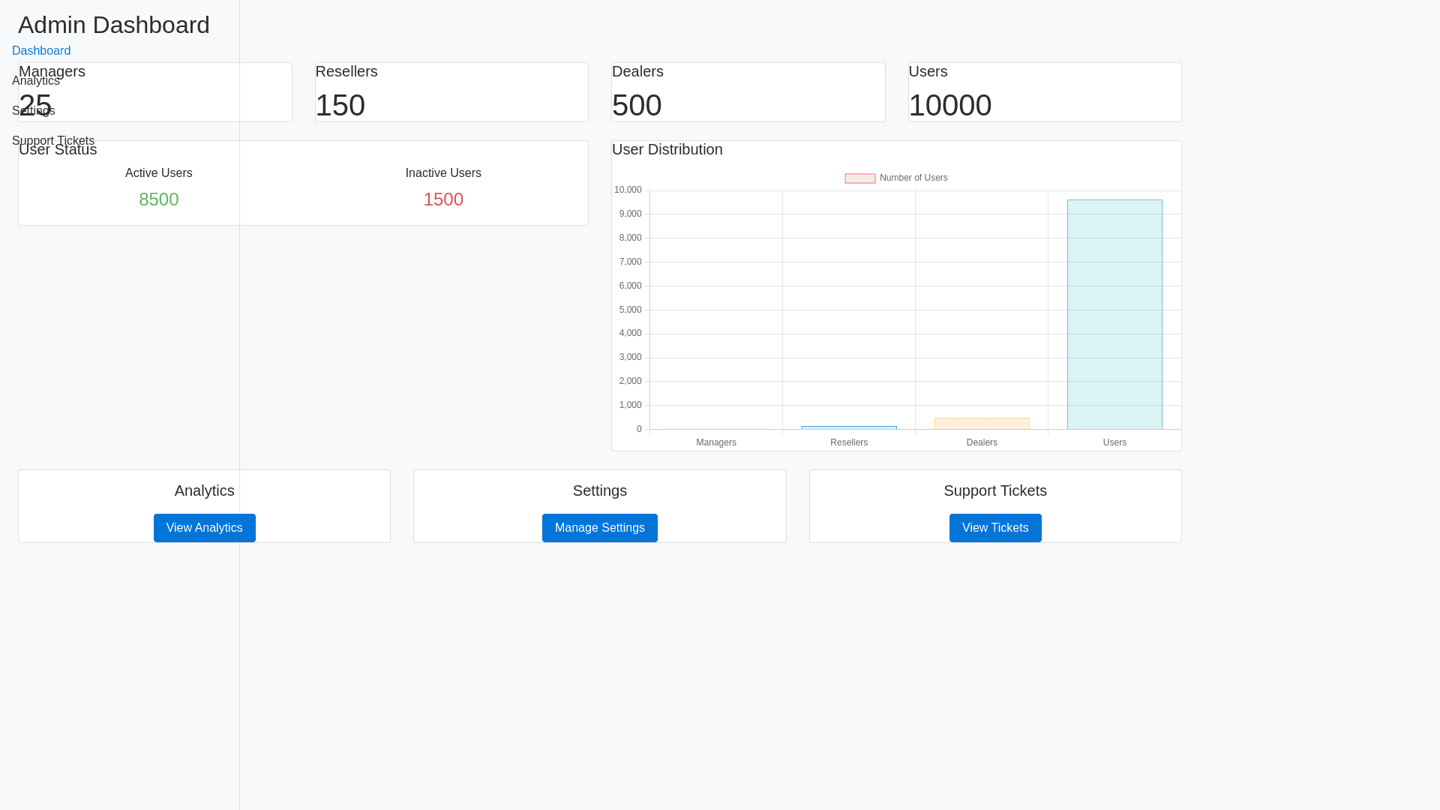Viewport: 1440px width, 810px height.
Task: Click the Inactive Users 1500 value
Action: point(442,199)
